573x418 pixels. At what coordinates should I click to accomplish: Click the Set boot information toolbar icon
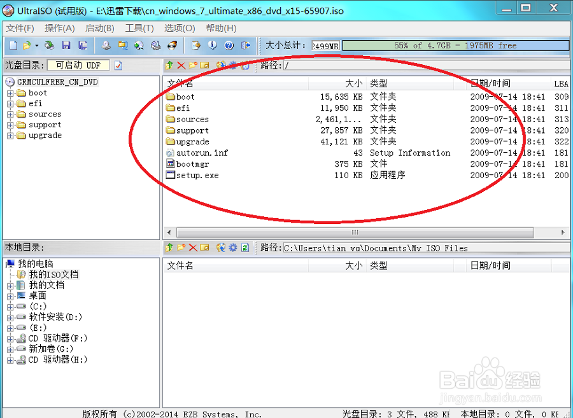coord(196,45)
